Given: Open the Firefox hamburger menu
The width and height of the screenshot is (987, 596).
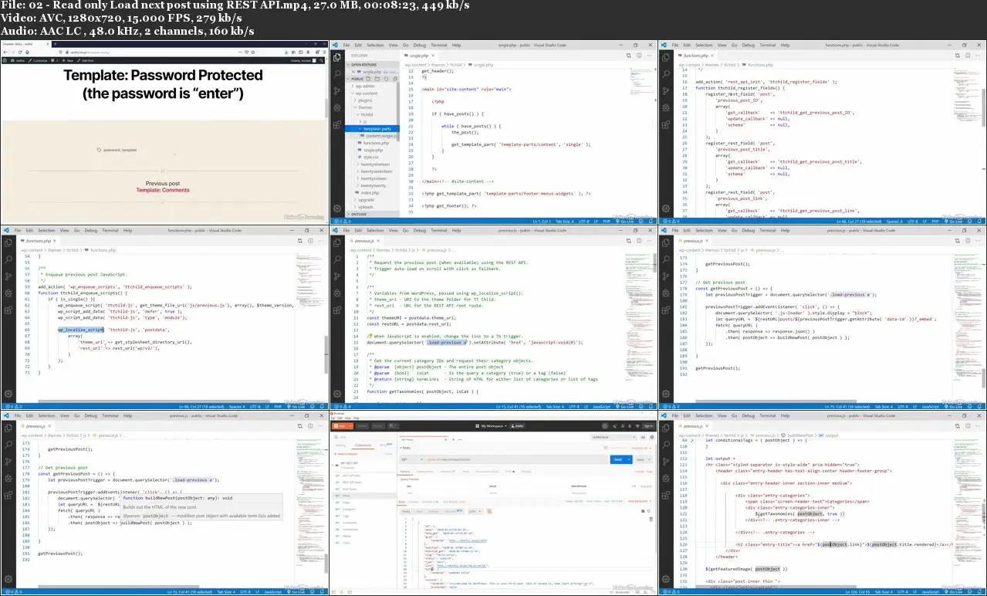Looking at the screenshot, I should 324,52.
